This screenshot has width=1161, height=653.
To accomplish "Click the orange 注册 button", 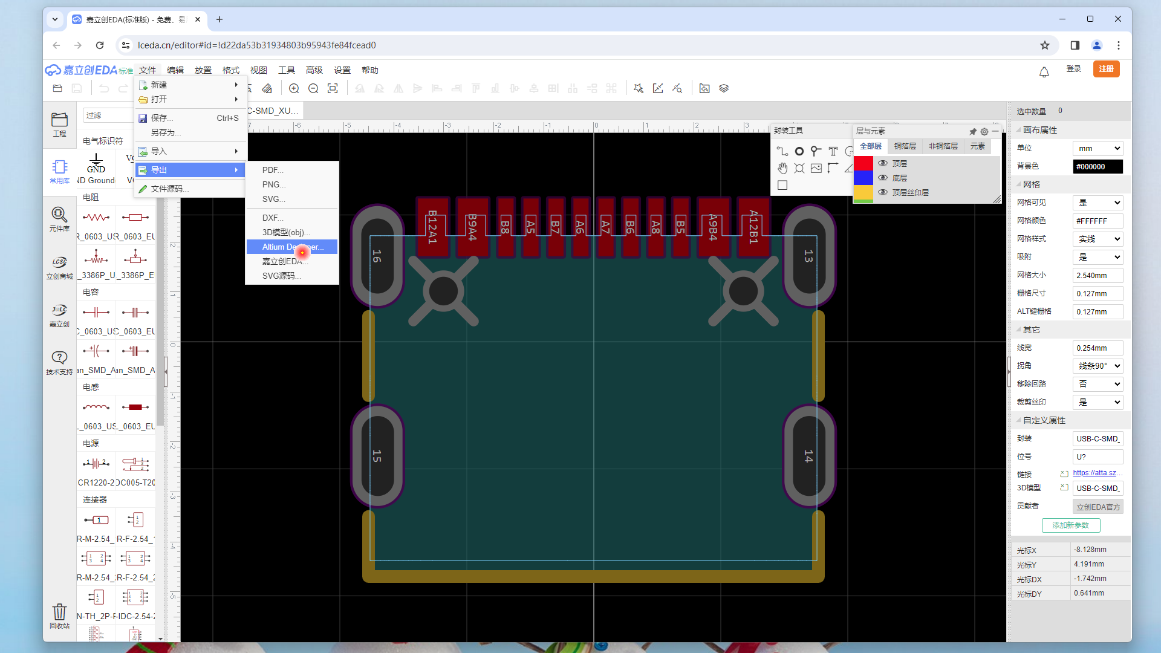I will tap(1106, 69).
